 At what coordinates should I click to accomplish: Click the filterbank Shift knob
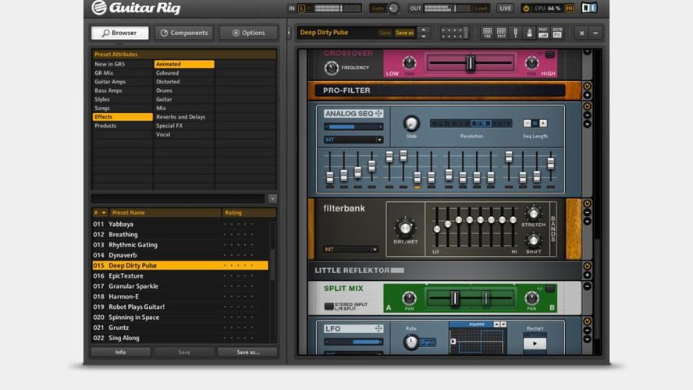coord(534,241)
